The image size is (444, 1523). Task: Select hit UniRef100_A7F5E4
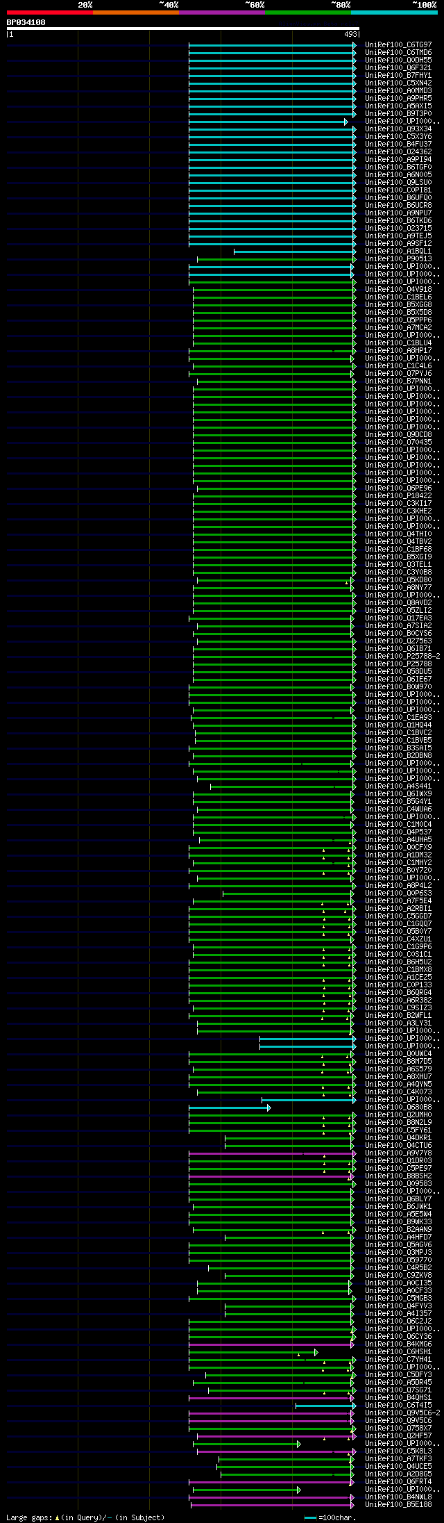398,901
